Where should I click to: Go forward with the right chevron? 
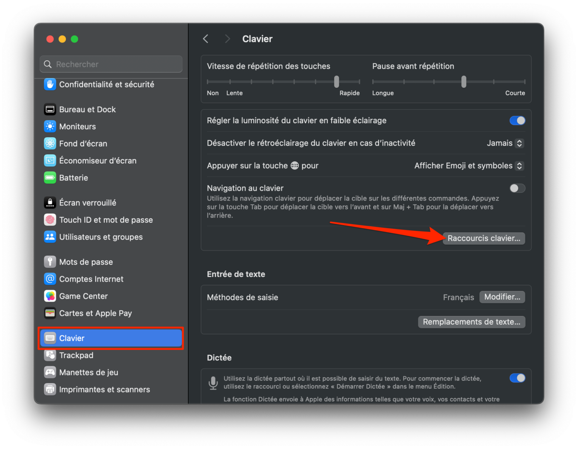tap(227, 39)
